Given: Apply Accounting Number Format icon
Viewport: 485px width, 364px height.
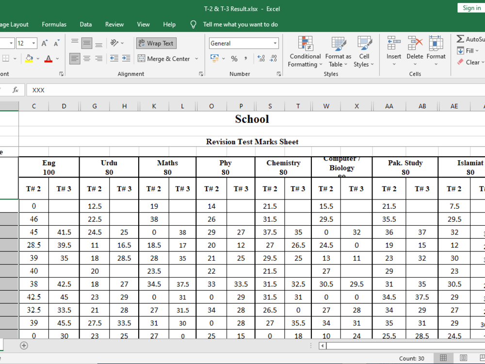Looking at the screenshot, I should [214, 58].
